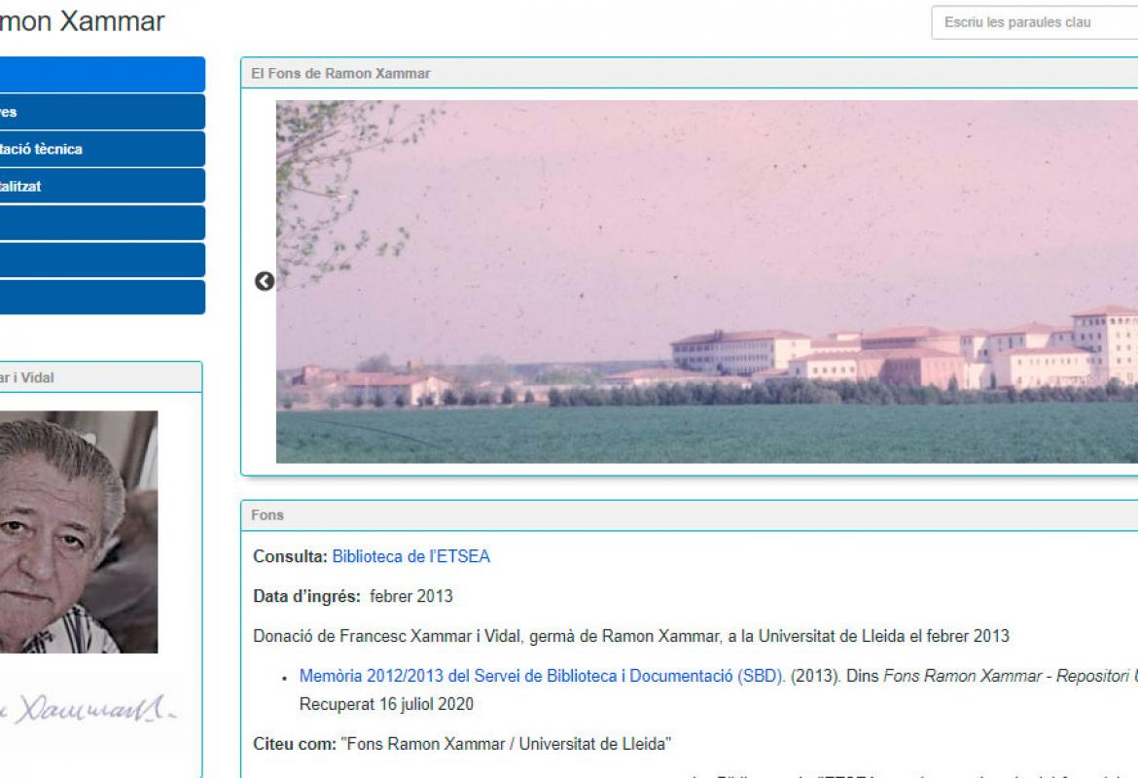This screenshot has width=1138, height=778.
Task: Click the previous slide arrow in the carousel
Action: [x=264, y=281]
